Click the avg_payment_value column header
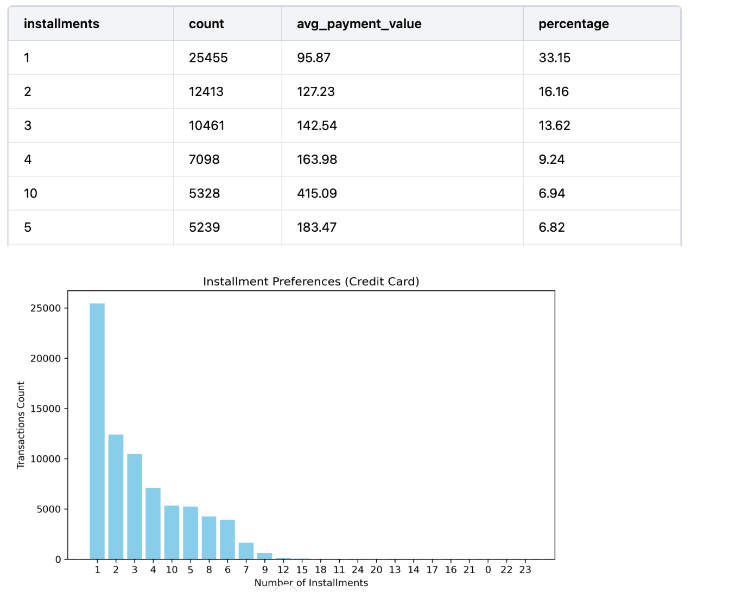Viewport: 736px width, 611px height. 358,24
